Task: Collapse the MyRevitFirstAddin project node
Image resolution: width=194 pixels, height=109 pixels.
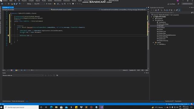Action: click(x=152, y=17)
